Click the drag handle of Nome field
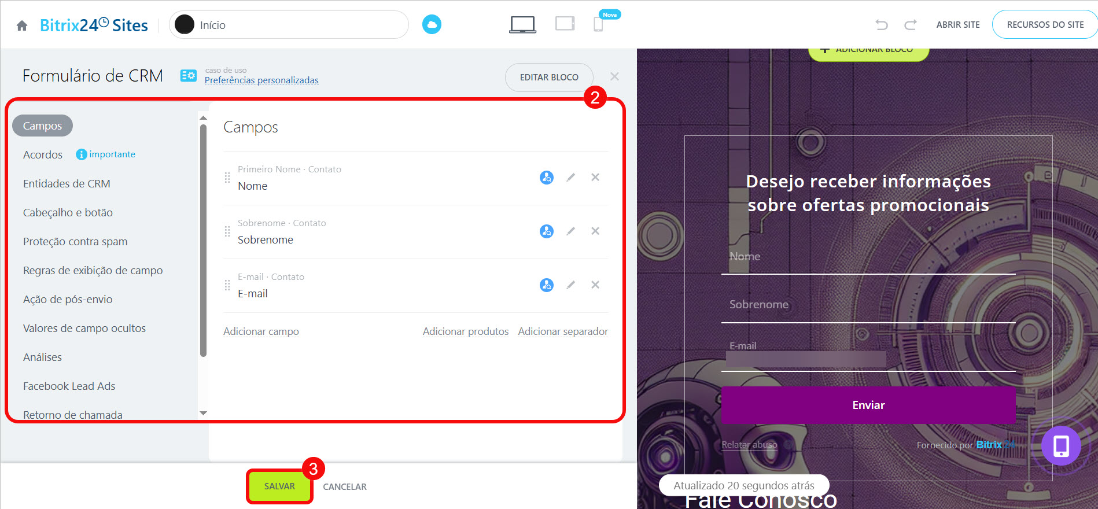The height and width of the screenshot is (509, 1098). (x=227, y=178)
